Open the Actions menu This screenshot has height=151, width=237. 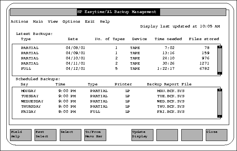(19, 22)
